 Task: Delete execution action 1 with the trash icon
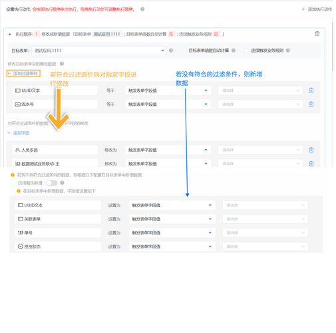tap(317, 34)
